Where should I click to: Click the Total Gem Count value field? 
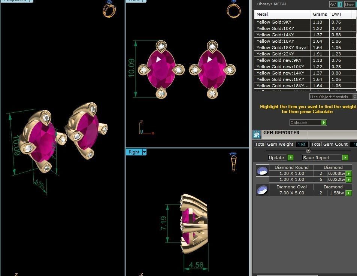click(x=353, y=144)
